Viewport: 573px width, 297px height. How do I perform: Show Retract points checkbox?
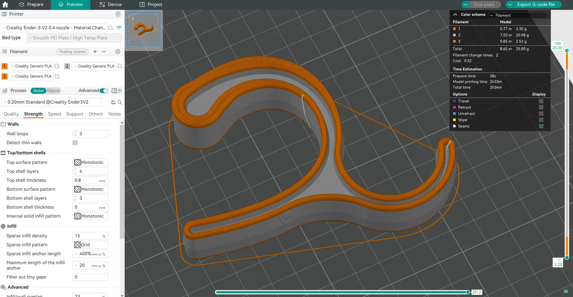click(541, 107)
